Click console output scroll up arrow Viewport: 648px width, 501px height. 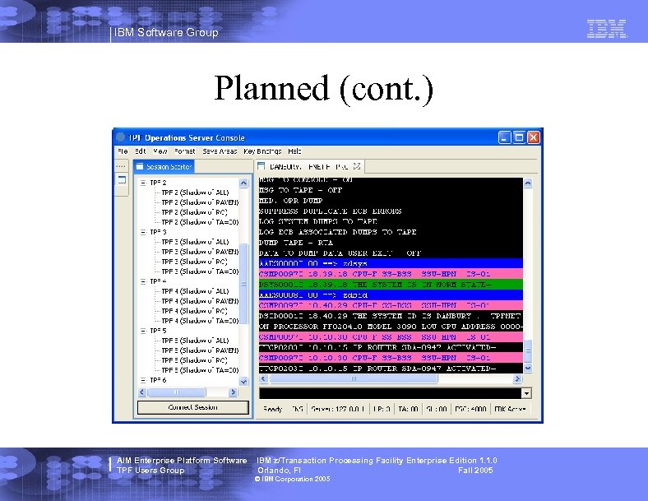(x=528, y=183)
